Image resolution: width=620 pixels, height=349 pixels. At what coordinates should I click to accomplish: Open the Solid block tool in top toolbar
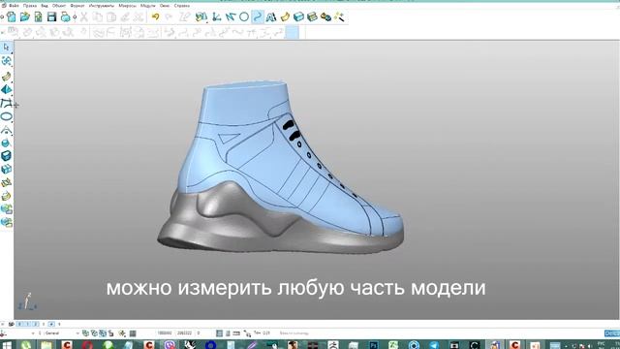tap(298, 16)
